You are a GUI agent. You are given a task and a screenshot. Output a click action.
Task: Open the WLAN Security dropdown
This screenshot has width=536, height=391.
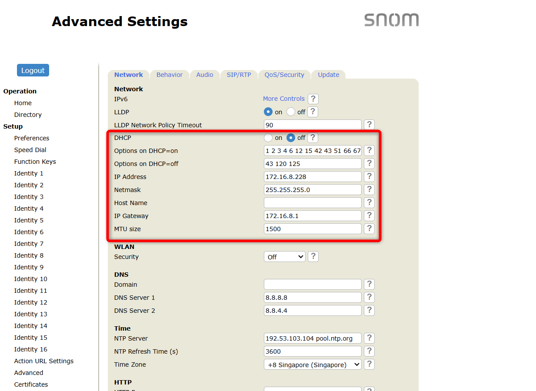pyautogui.click(x=285, y=257)
